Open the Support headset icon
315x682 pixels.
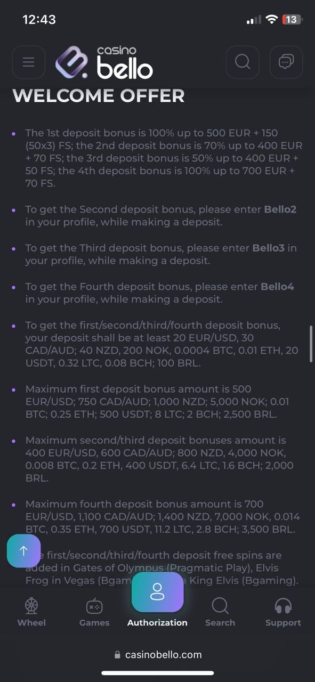(x=283, y=606)
